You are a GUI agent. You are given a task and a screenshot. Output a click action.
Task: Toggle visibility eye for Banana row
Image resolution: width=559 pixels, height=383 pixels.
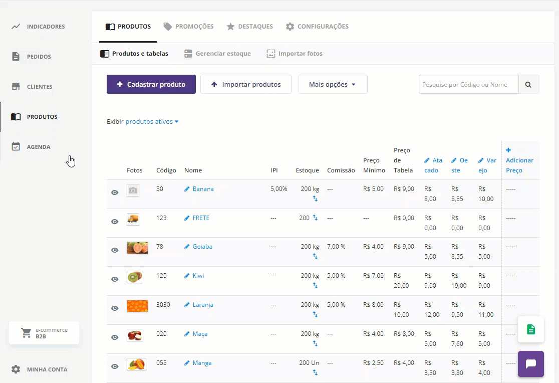coord(115,193)
